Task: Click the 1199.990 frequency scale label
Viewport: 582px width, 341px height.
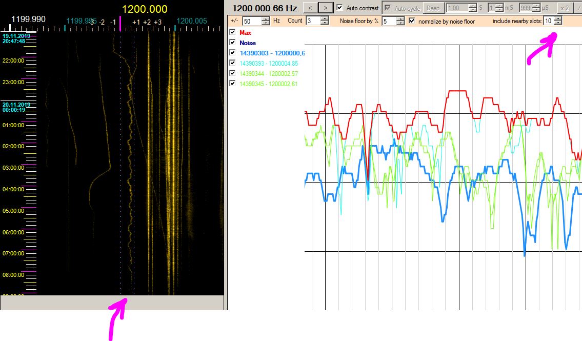Action: 29,19
